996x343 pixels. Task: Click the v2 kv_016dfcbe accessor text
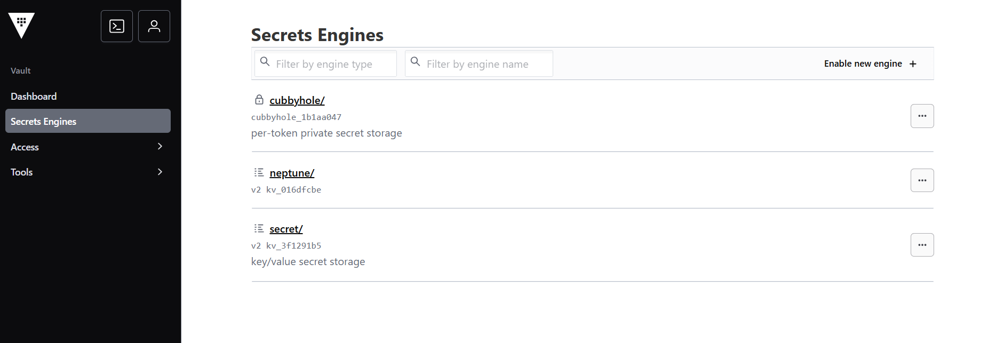click(x=286, y=189)
